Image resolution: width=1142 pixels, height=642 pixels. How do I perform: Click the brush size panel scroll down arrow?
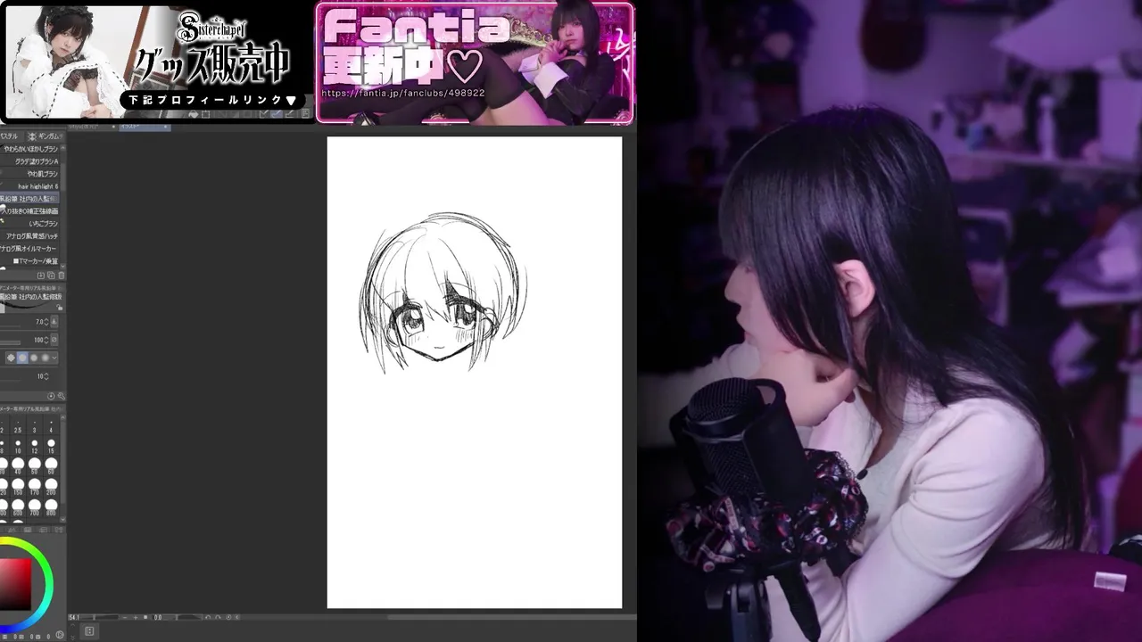(x=63, y=522)
